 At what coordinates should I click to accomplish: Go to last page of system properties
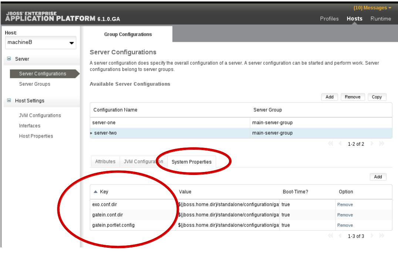click(382, 236)
